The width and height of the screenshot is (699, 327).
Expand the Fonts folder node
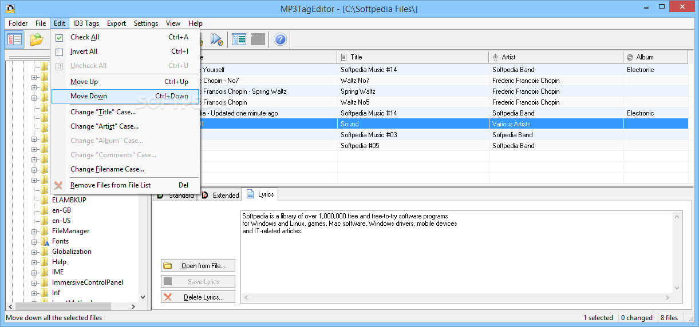tap(34, 242)
